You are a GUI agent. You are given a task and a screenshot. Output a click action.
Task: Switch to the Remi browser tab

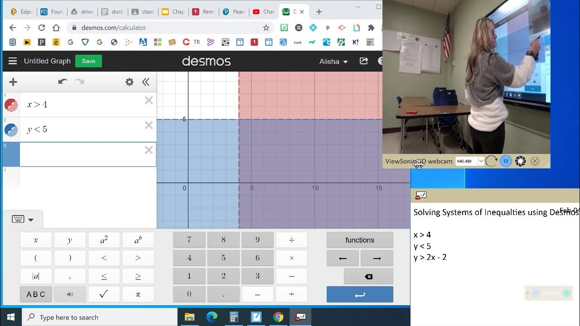click(203, 12)
